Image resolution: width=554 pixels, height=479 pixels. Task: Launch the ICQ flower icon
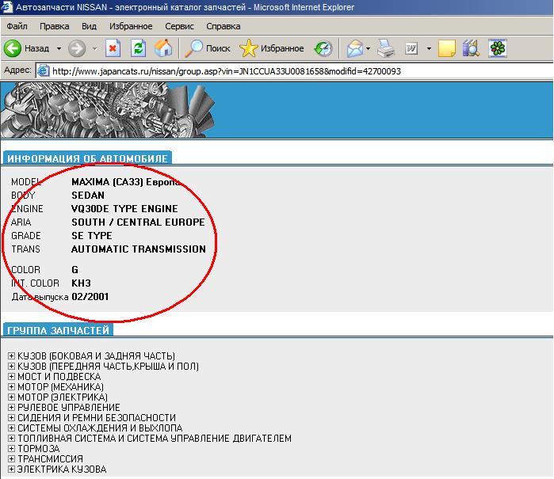(x=498, y=48)
